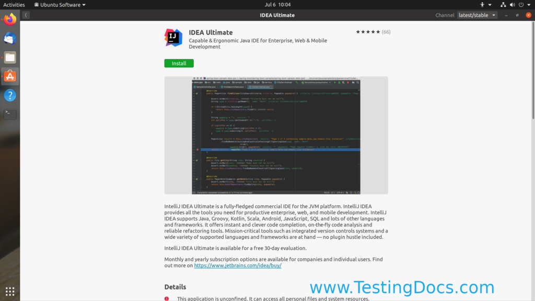Launch the Terminal from the dock

[9, 113]
